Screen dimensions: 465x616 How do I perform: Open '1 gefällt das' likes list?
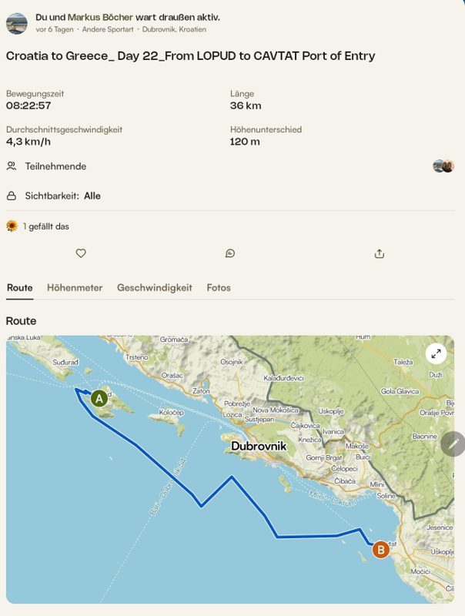pyautogui.click(x=46, y=226)
